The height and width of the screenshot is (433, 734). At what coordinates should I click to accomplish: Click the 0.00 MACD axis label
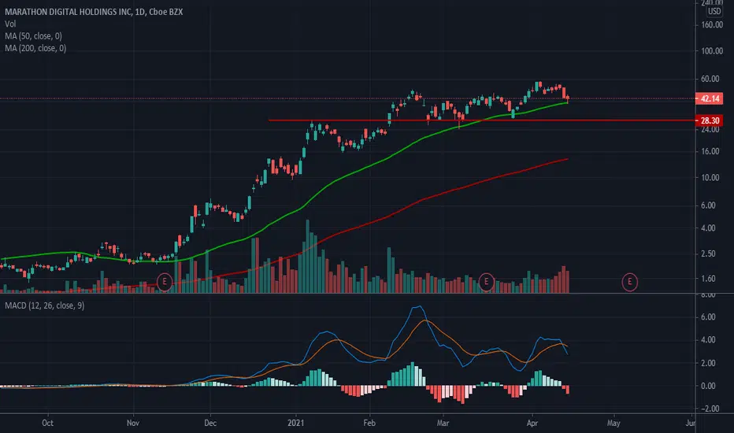[x=708, y=387]
